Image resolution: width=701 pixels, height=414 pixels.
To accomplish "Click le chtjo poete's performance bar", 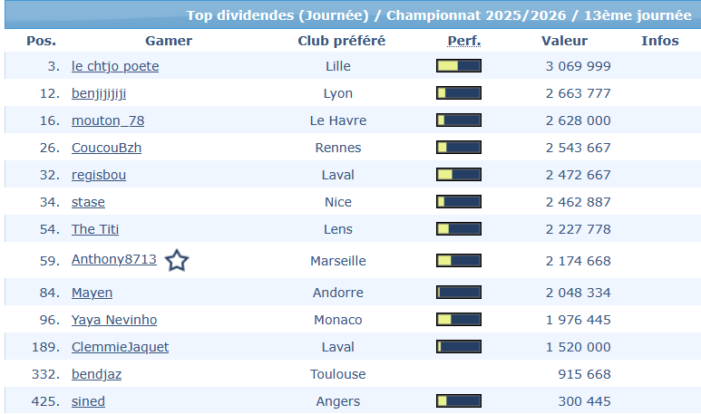I will (458, 66).
